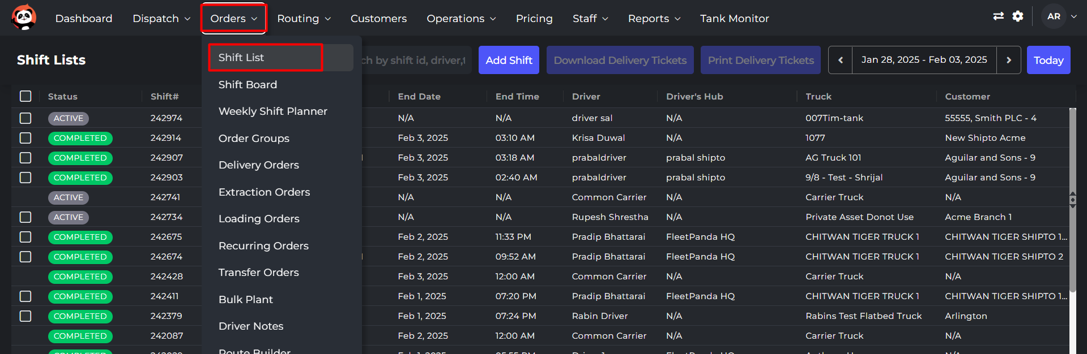Viewport: 1087px width, 354px height.
Task: Sort by the Status column header
Action: [x=62, y=97]
